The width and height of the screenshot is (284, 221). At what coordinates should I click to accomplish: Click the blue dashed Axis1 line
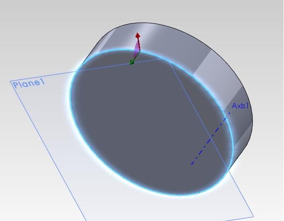(x=210, y=139)
